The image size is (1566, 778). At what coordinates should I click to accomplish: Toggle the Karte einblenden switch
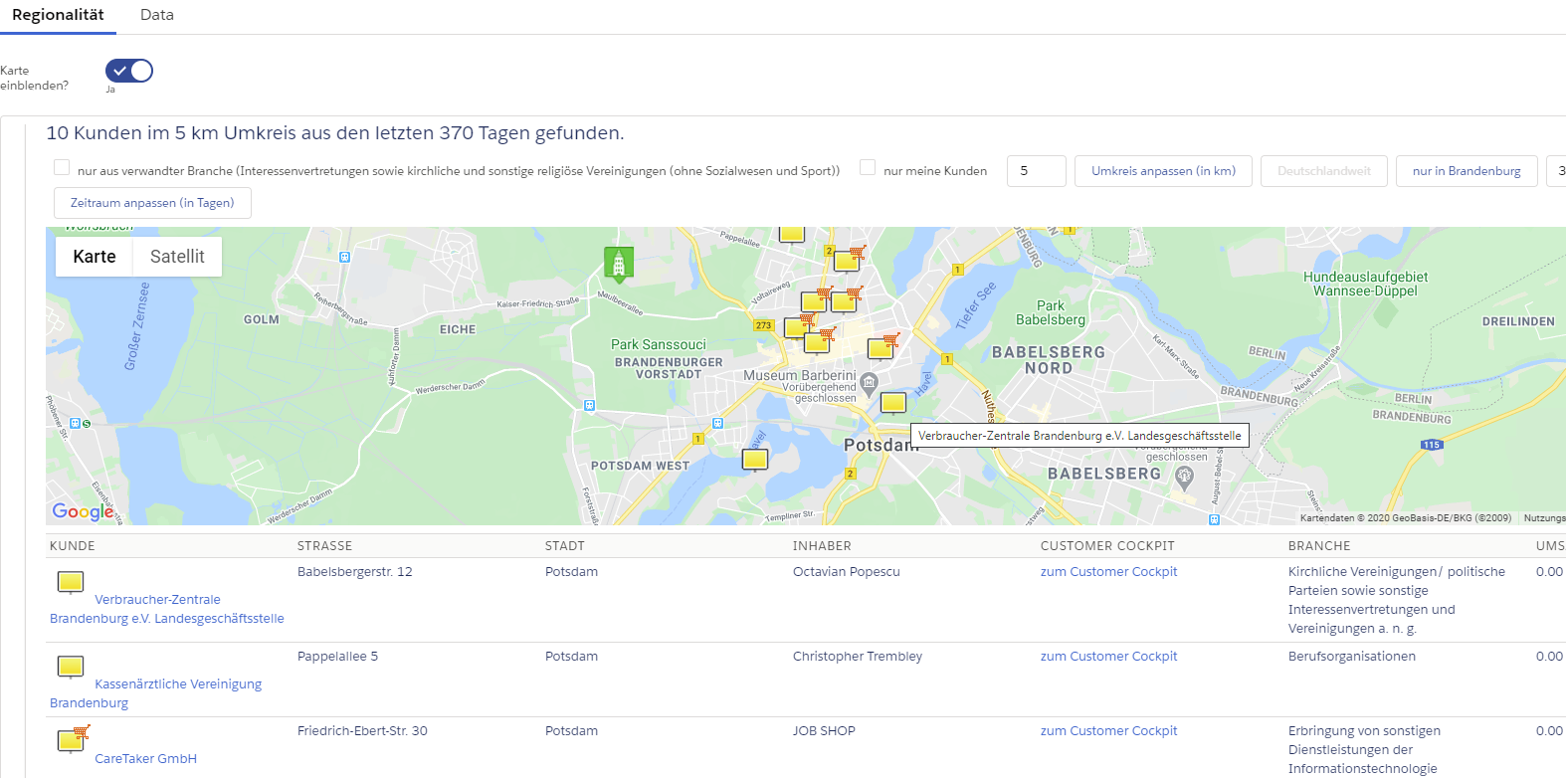tap(129, 71)
